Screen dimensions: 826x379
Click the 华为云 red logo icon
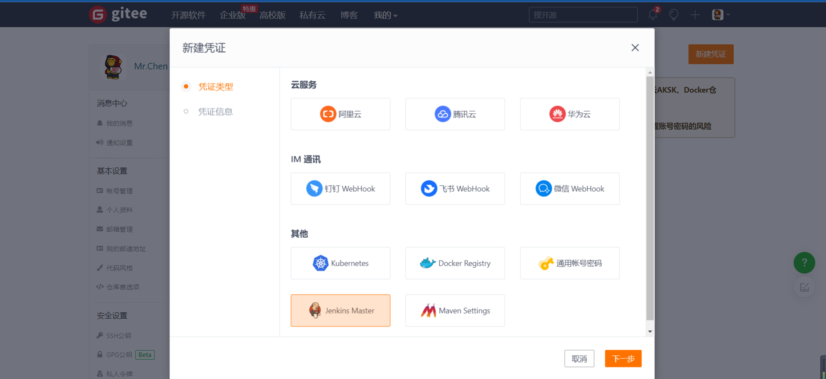pyautogui.click(x=557, y=114)
